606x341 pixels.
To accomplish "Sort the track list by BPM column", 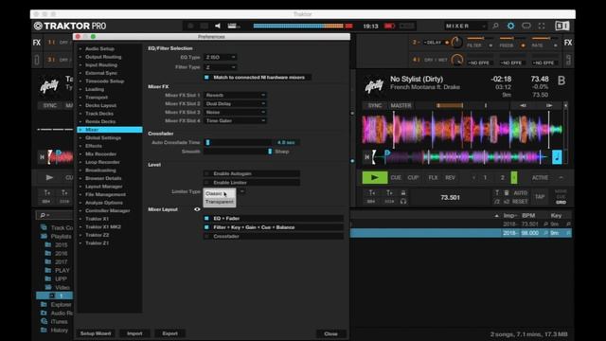I will [528, 215].
